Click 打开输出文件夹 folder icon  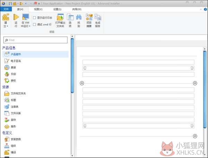click(60, 17)
